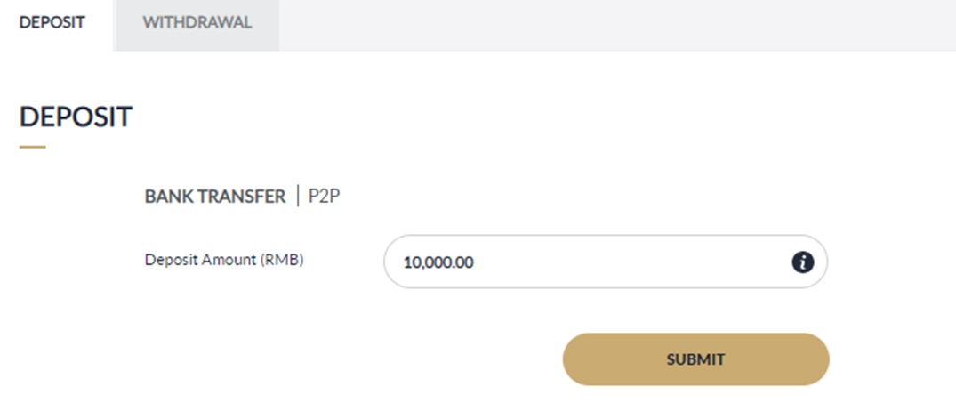Click the gold underline below DEPOSIT heading
Screen dimensions: 956x419
point(32,146)
